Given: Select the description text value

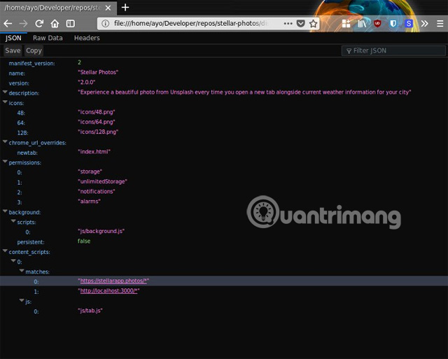Looking at the screenshot, I should [x=244, y=92].
